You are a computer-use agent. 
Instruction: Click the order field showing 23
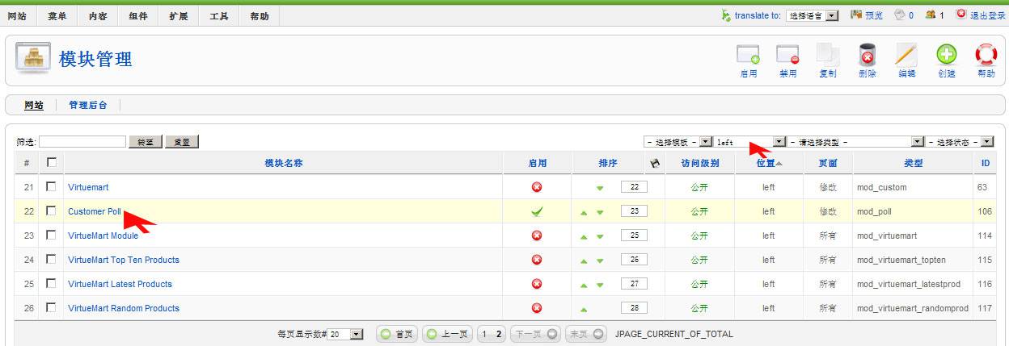point(634,211)
